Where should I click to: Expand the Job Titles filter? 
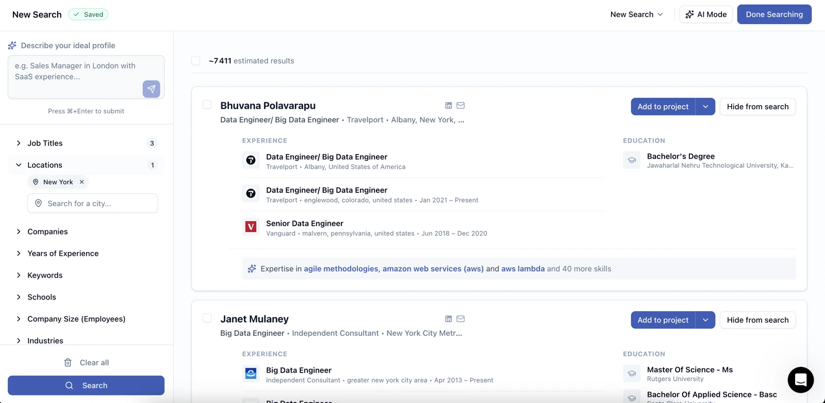click(x=86, y=143)
